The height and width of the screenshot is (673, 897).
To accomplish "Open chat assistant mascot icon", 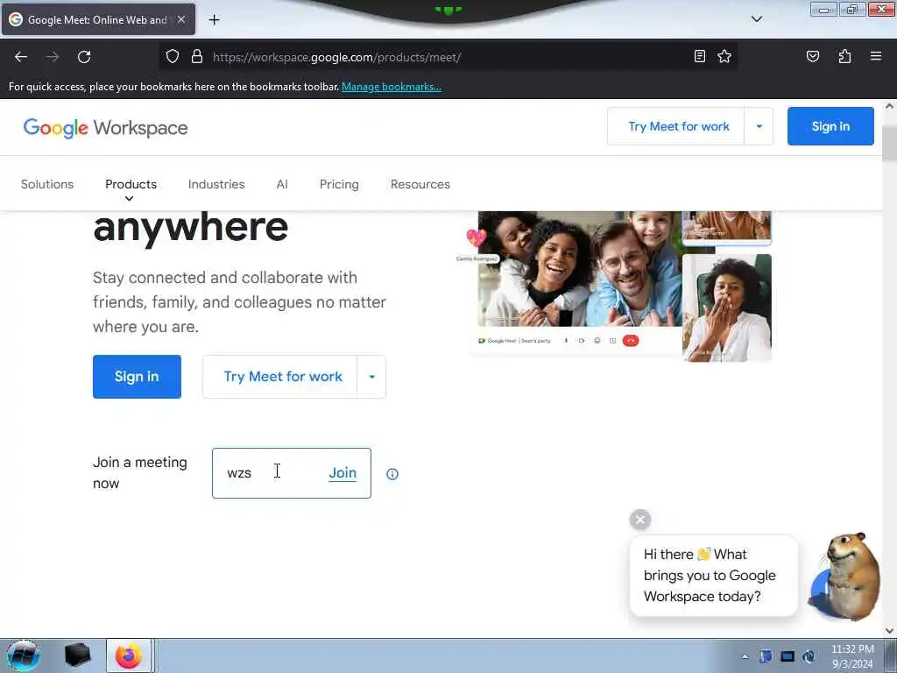I will (845, 578).
